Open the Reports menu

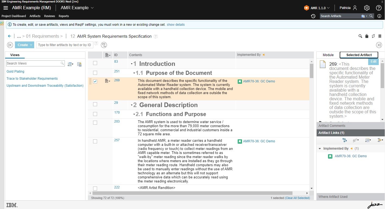tap(64, 16)
